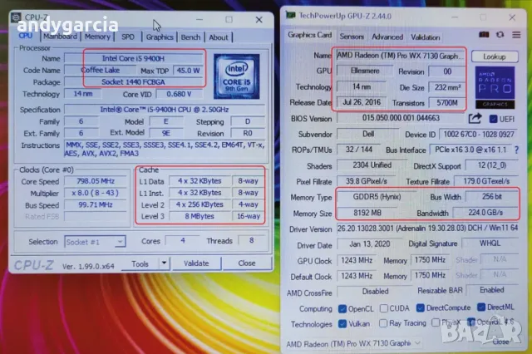Click the Bandwidth 224.0 GB/s value
Screen dimensions: 532x354
(485, 213)
